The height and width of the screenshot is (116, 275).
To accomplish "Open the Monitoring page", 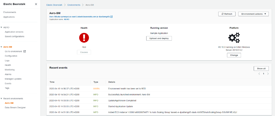I will [10, 70].
